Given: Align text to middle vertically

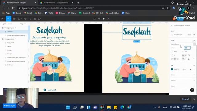Looking at the screenshot, I should (186, 59).
